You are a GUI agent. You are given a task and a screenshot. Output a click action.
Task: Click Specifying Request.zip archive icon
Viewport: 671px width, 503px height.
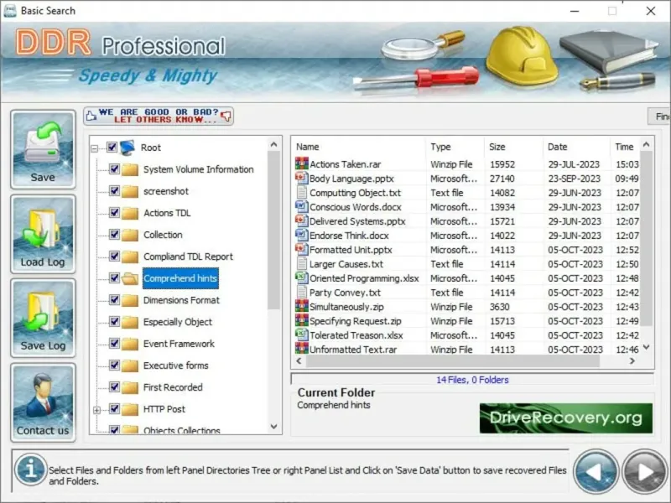click(x=301, y=321)
